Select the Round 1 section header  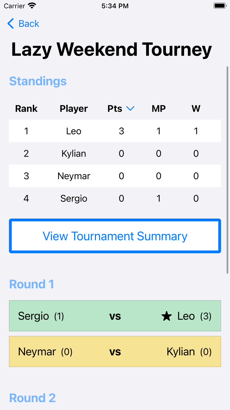click(32, 284)
